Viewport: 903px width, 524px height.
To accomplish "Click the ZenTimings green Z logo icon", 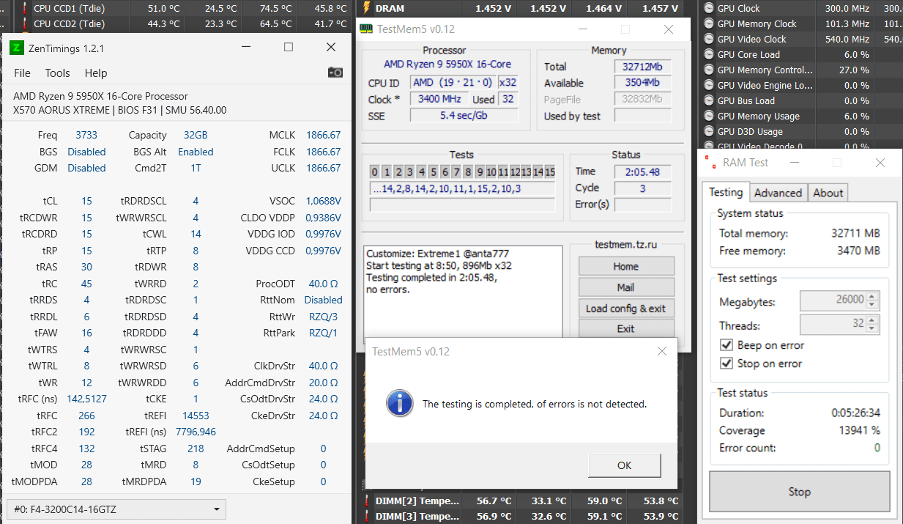I will click(16, 48).
